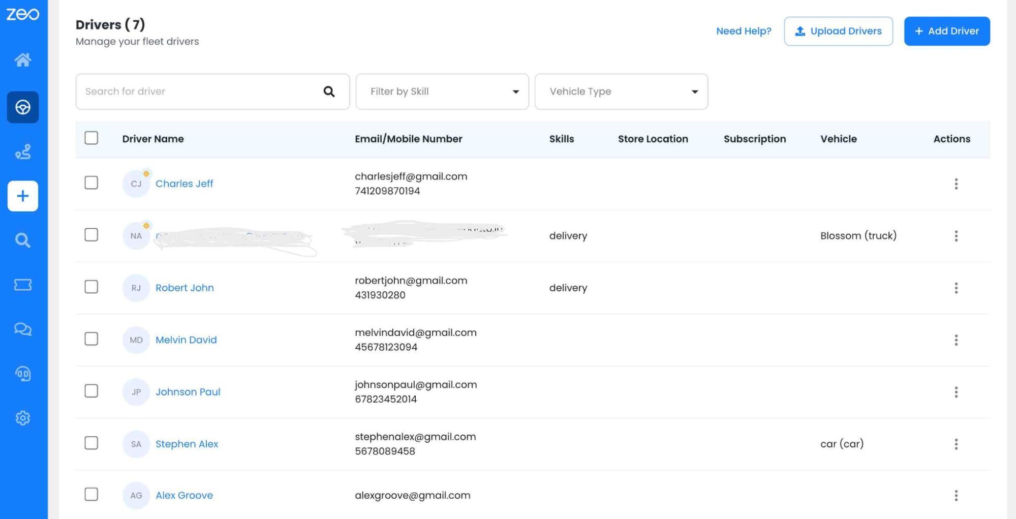Click the headset support icon
This screenshot has width=1016, height=519.
23,374
